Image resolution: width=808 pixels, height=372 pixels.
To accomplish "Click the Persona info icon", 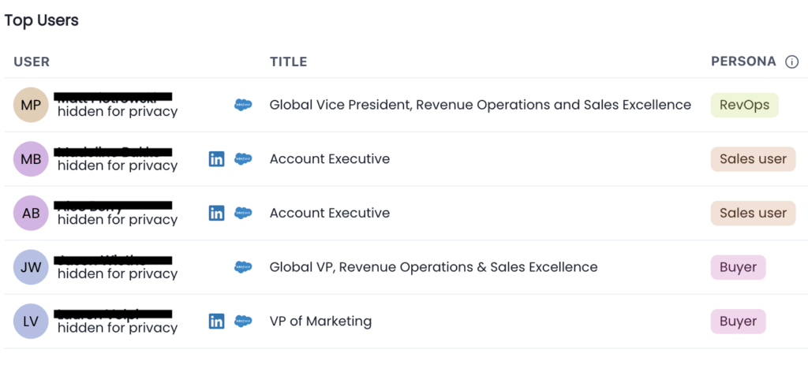I will coord(791,61).
